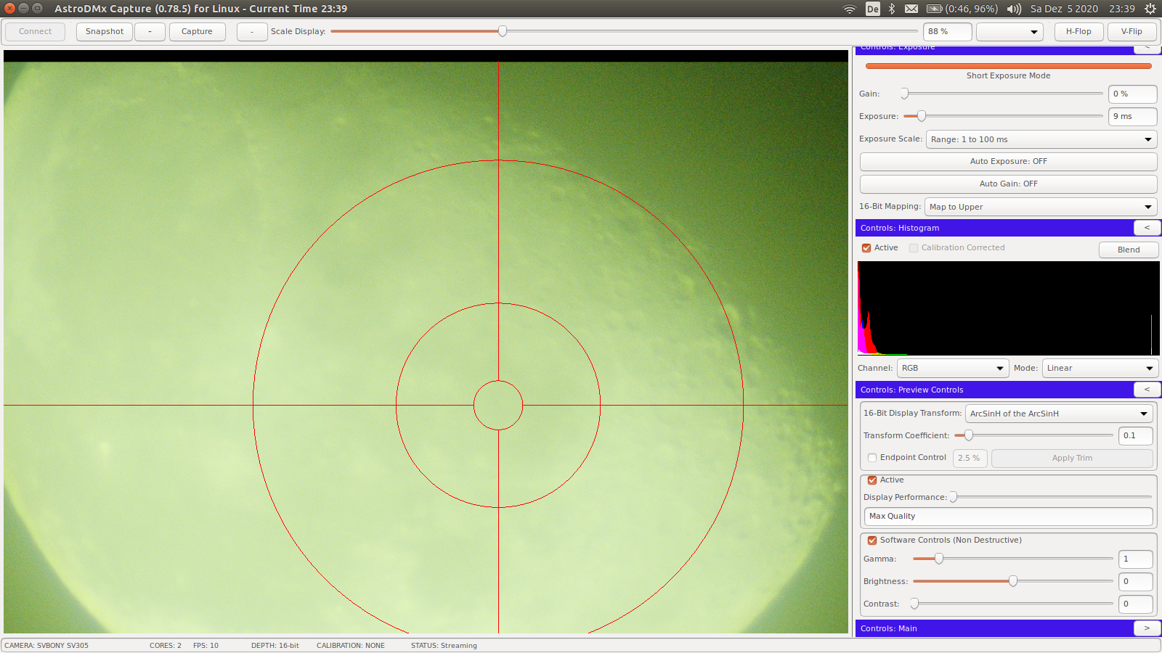This screenshot has width=1162, height=653.
Task: Click the Gamma value field
Action: (1136, 559)
